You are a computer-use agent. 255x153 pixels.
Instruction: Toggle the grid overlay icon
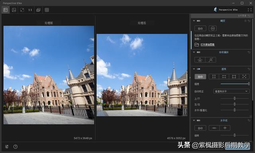pyautogui.click(x=47, y=10)
